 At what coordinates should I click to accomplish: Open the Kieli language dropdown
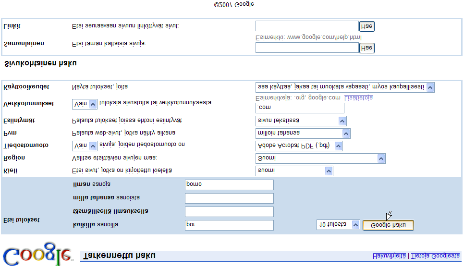click(x=294, y=171)
